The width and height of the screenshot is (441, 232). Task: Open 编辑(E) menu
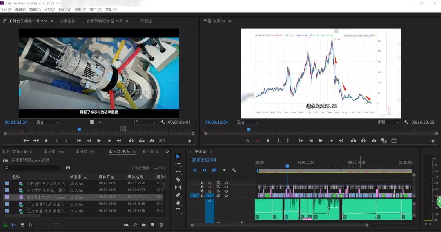point(20,9)
